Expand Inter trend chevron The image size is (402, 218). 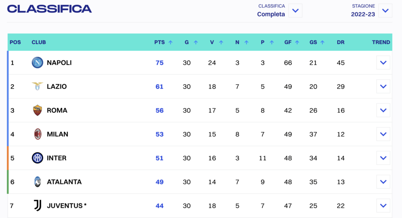(383, 158)
